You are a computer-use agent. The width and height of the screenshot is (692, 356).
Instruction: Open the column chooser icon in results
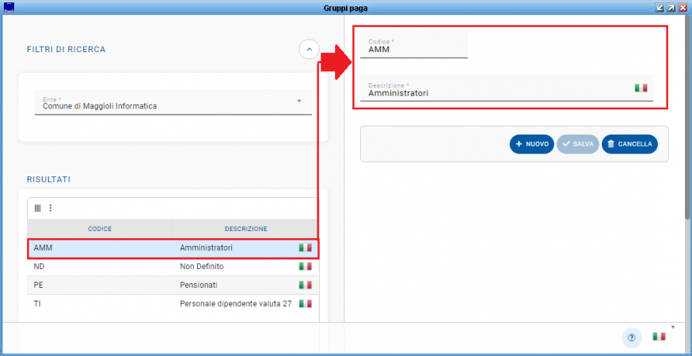(37, 208)
